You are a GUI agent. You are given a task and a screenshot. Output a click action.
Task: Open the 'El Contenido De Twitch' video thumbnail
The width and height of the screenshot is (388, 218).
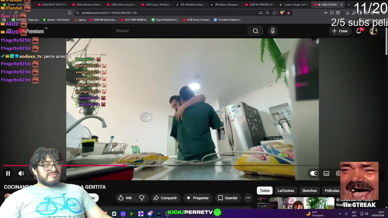point(296,203)
